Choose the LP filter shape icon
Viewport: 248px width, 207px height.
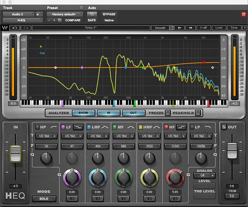[x=208, y=127]
